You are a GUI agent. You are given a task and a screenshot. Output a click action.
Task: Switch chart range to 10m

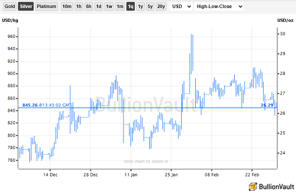(67, 7)
